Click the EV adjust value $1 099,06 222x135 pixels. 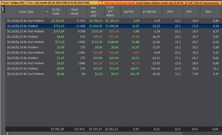112,26
